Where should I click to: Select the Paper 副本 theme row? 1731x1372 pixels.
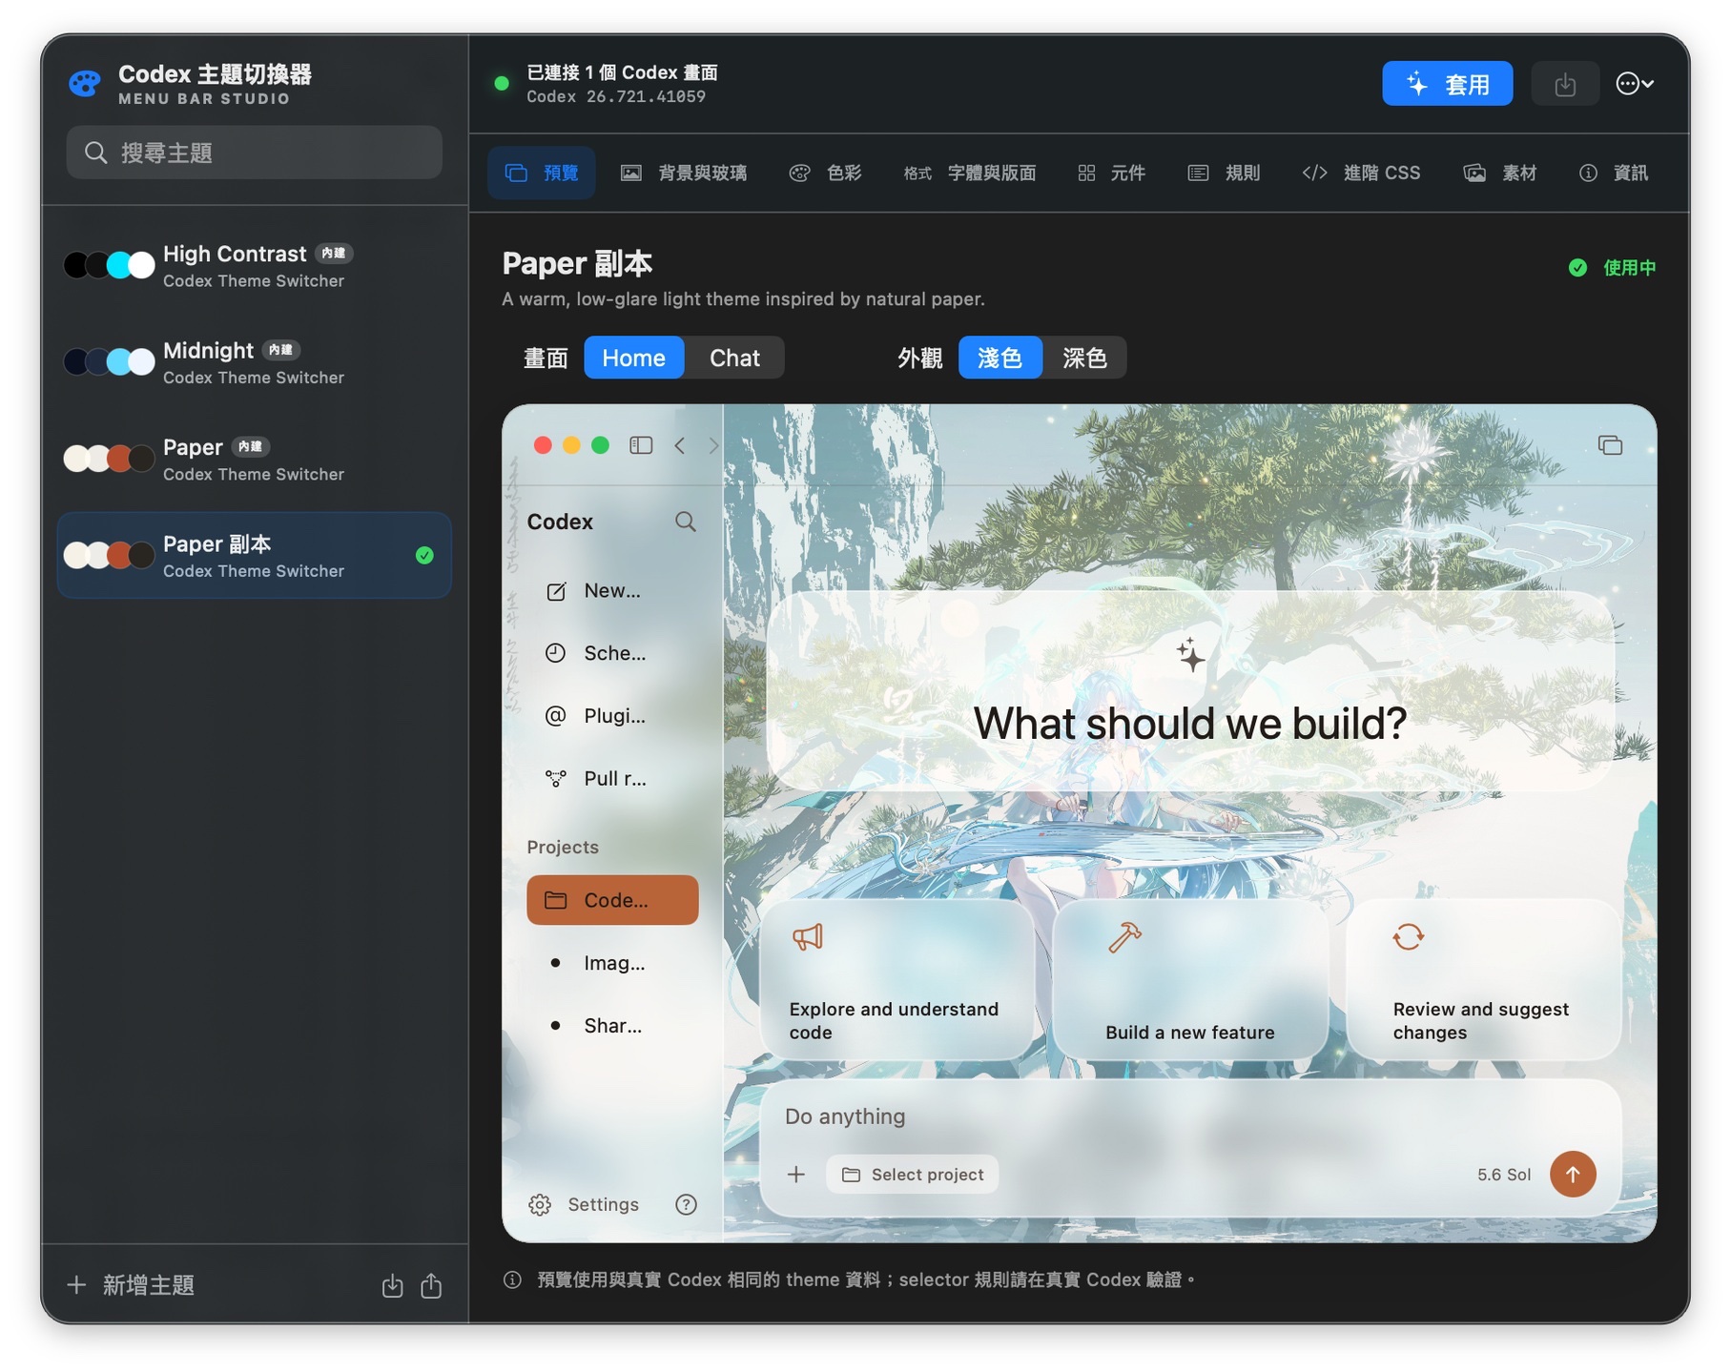click(254, 556)
